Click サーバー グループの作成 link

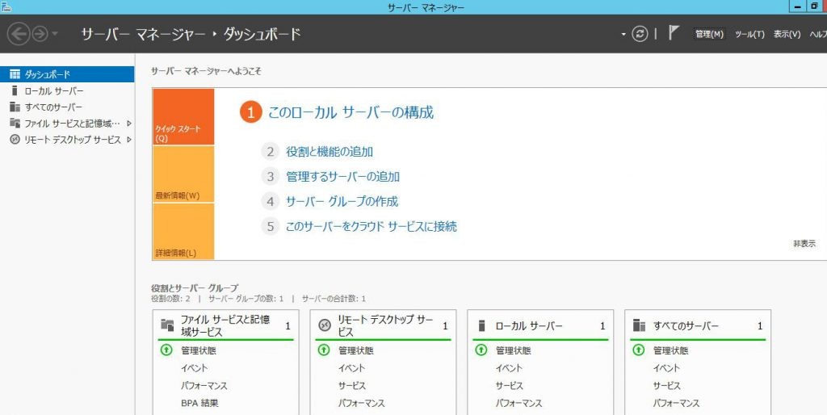(x=342, y=202)
